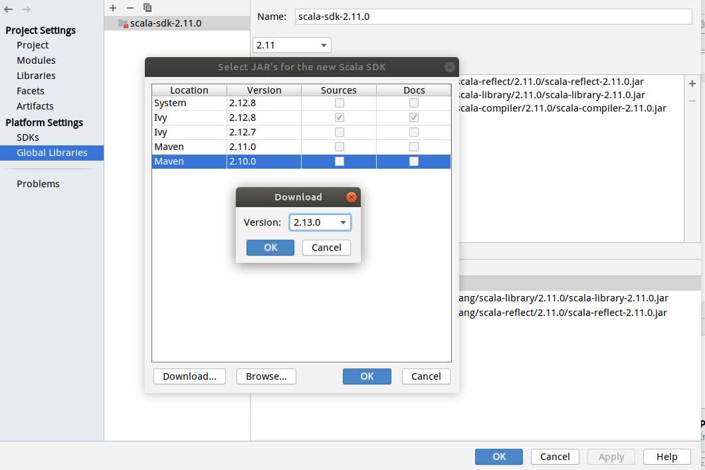Select the Ivy 2.12.8 row
Screen dimensions: 705x470
pyautogui.click(x=301, y=118)
